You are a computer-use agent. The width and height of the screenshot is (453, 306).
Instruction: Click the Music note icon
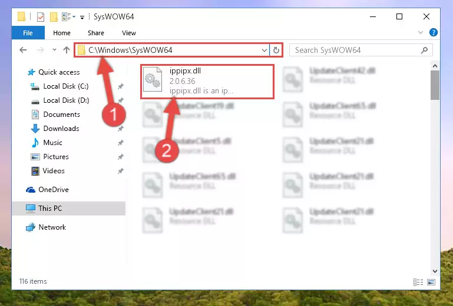point(35,143)
